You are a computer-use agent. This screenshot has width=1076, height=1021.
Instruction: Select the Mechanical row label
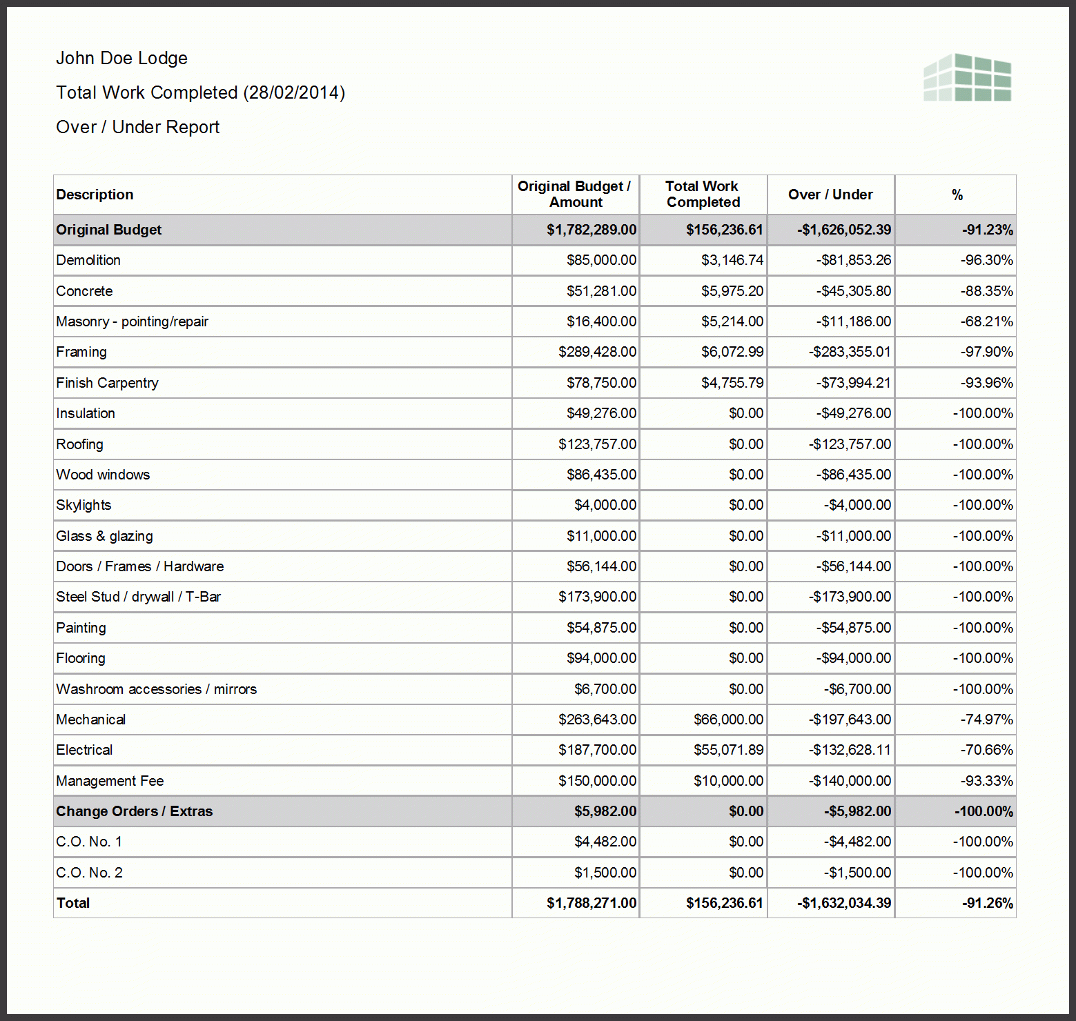pyautogui.click(x=90, y=720)
